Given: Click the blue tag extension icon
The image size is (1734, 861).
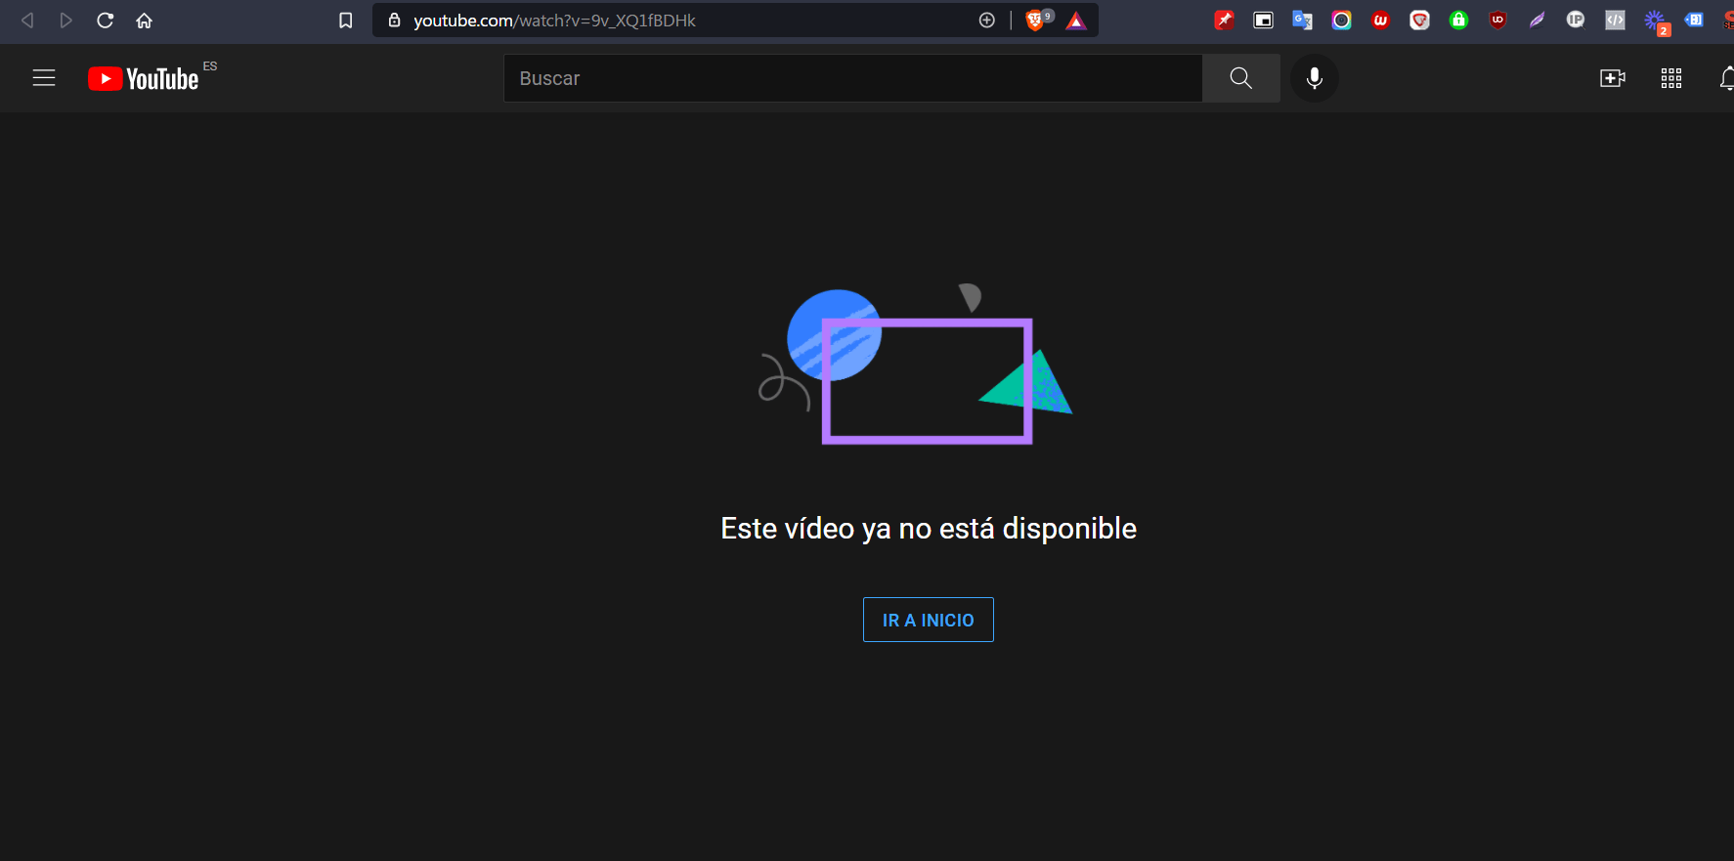Looking at the screenshot, I should [x=1694, y=21].
